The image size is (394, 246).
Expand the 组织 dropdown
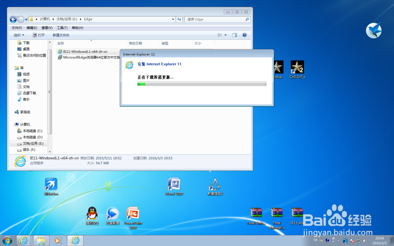[19, 35]
